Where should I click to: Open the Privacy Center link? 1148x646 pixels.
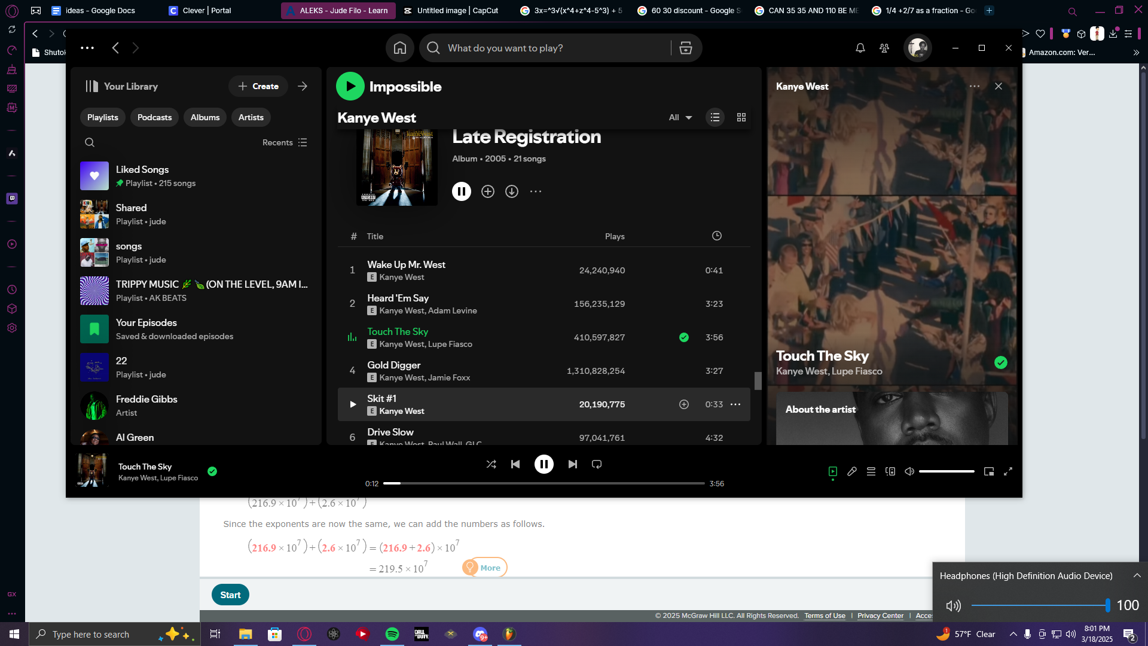click(x=880, y=615)
